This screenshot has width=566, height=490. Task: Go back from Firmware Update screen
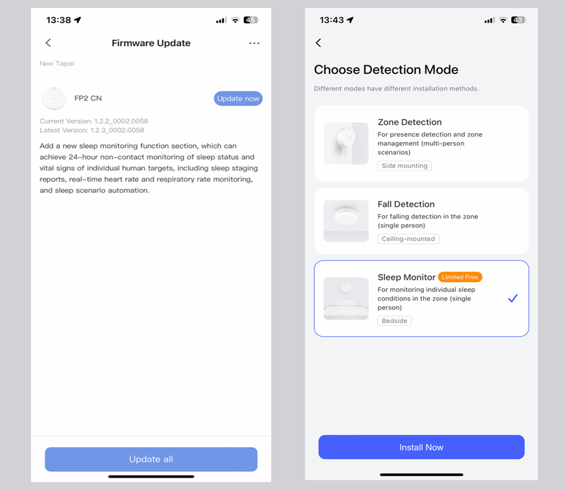pyautogui.click(x=48, y=43)
